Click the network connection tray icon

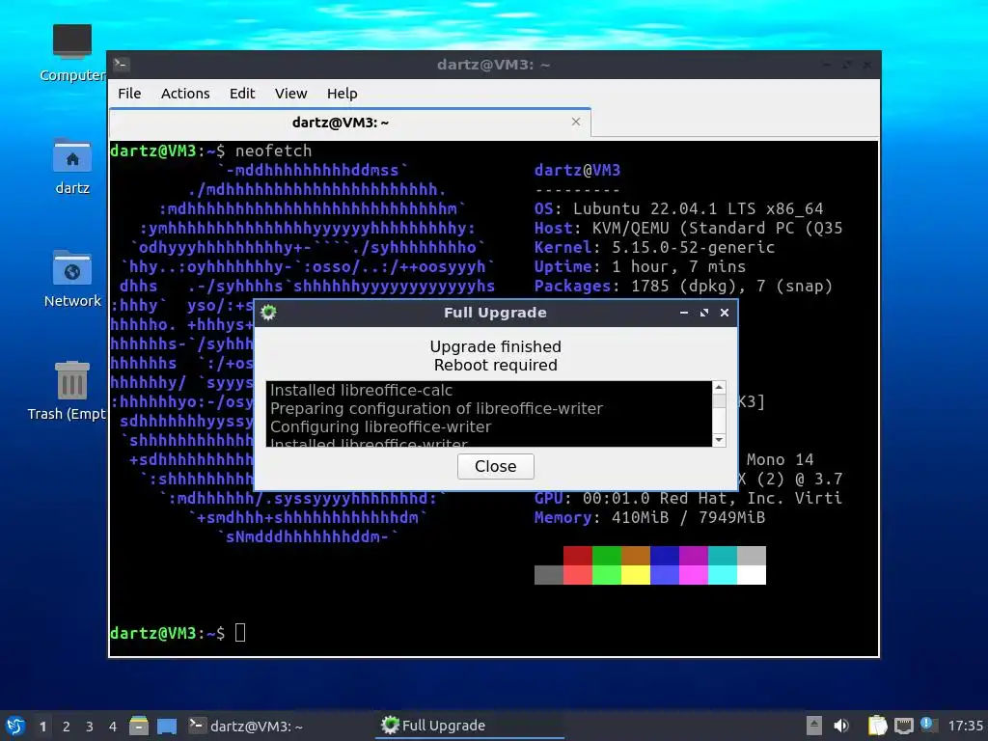pos(903,726)
